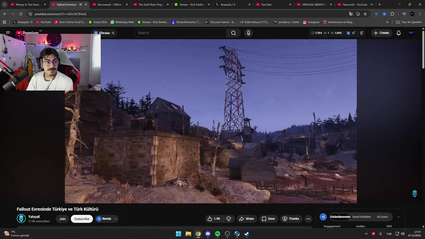Click the 1,784 clock stat
The width and height of the screenshot is (425, 239).
pos(316,33)
